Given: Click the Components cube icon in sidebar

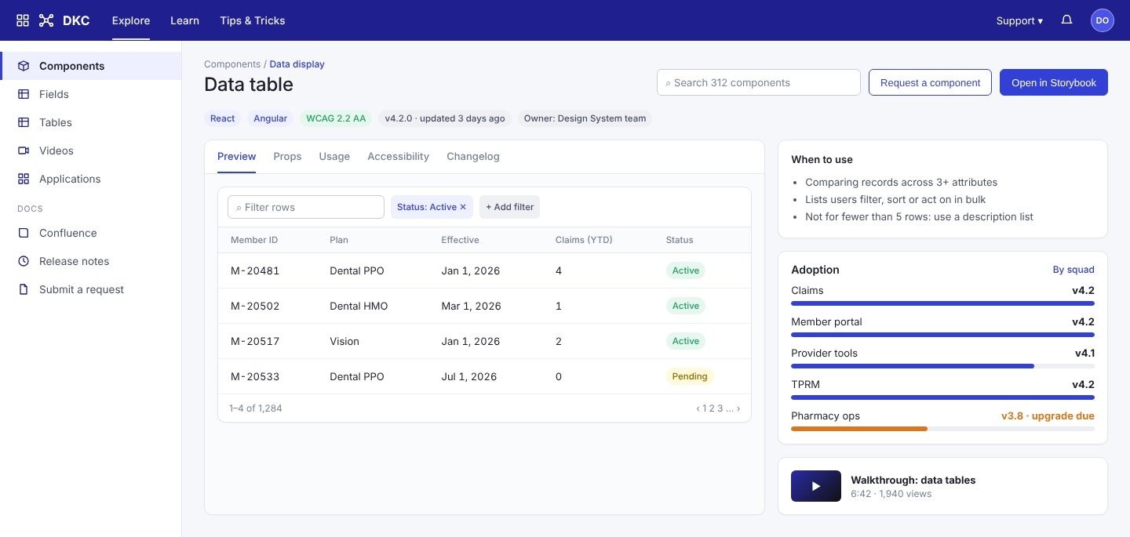Looking at the screenshot, I should click(x=24, y=66).
